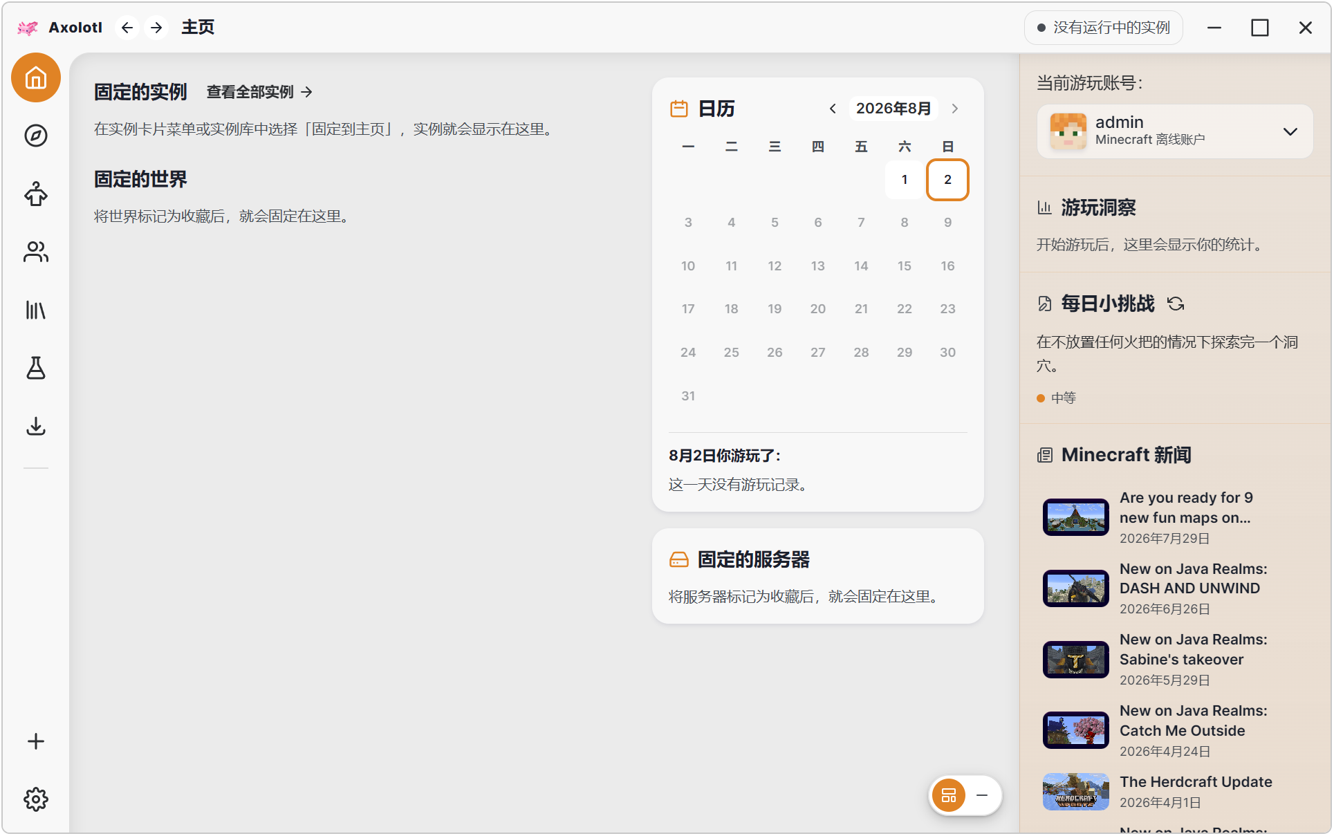Click thumbnail of the 9 new fun maps news
The height and width of the screenshot is (836, 1334).
pyautogui.click(x=1076, y=517)
